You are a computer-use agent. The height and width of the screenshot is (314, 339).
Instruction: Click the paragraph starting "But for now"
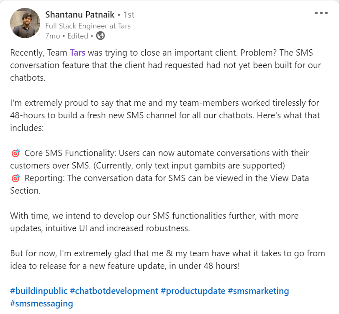pyautogui.click(x=167, y=259)
